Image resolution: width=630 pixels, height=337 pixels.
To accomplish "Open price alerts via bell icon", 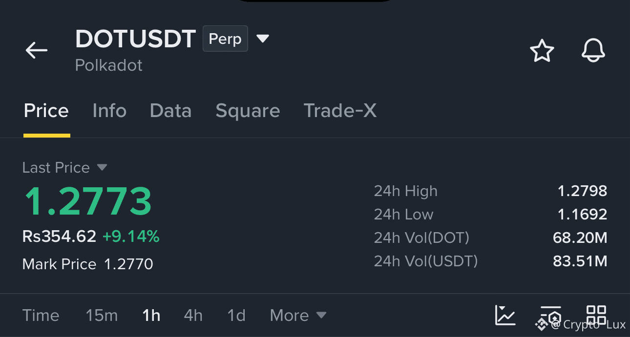I will [593, 51].
